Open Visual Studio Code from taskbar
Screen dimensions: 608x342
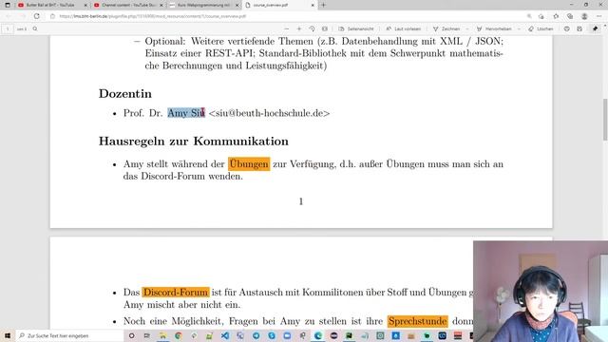click(x=225, y=335)
